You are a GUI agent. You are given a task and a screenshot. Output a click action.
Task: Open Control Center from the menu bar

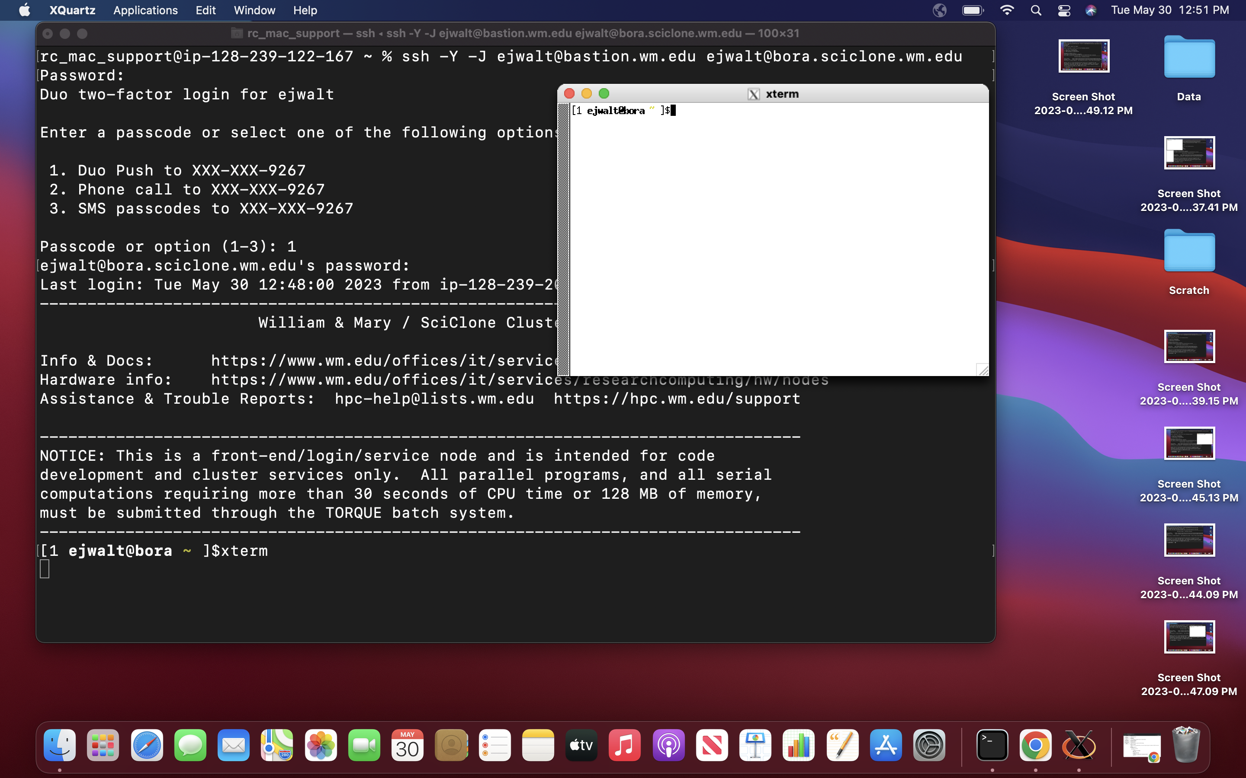[x=1064, y=10]
